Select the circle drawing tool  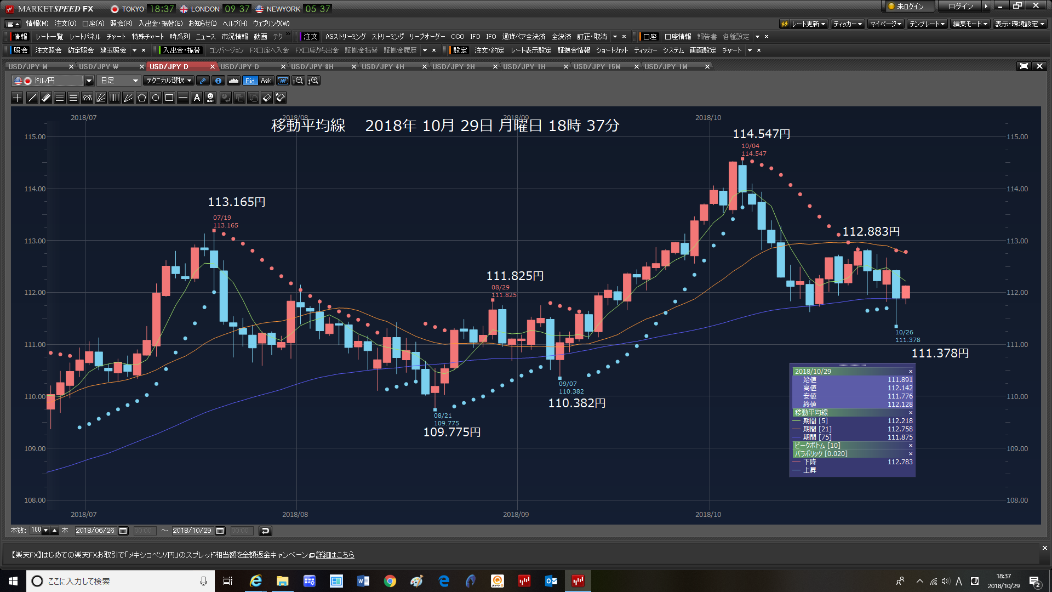[x=156, y=98]
